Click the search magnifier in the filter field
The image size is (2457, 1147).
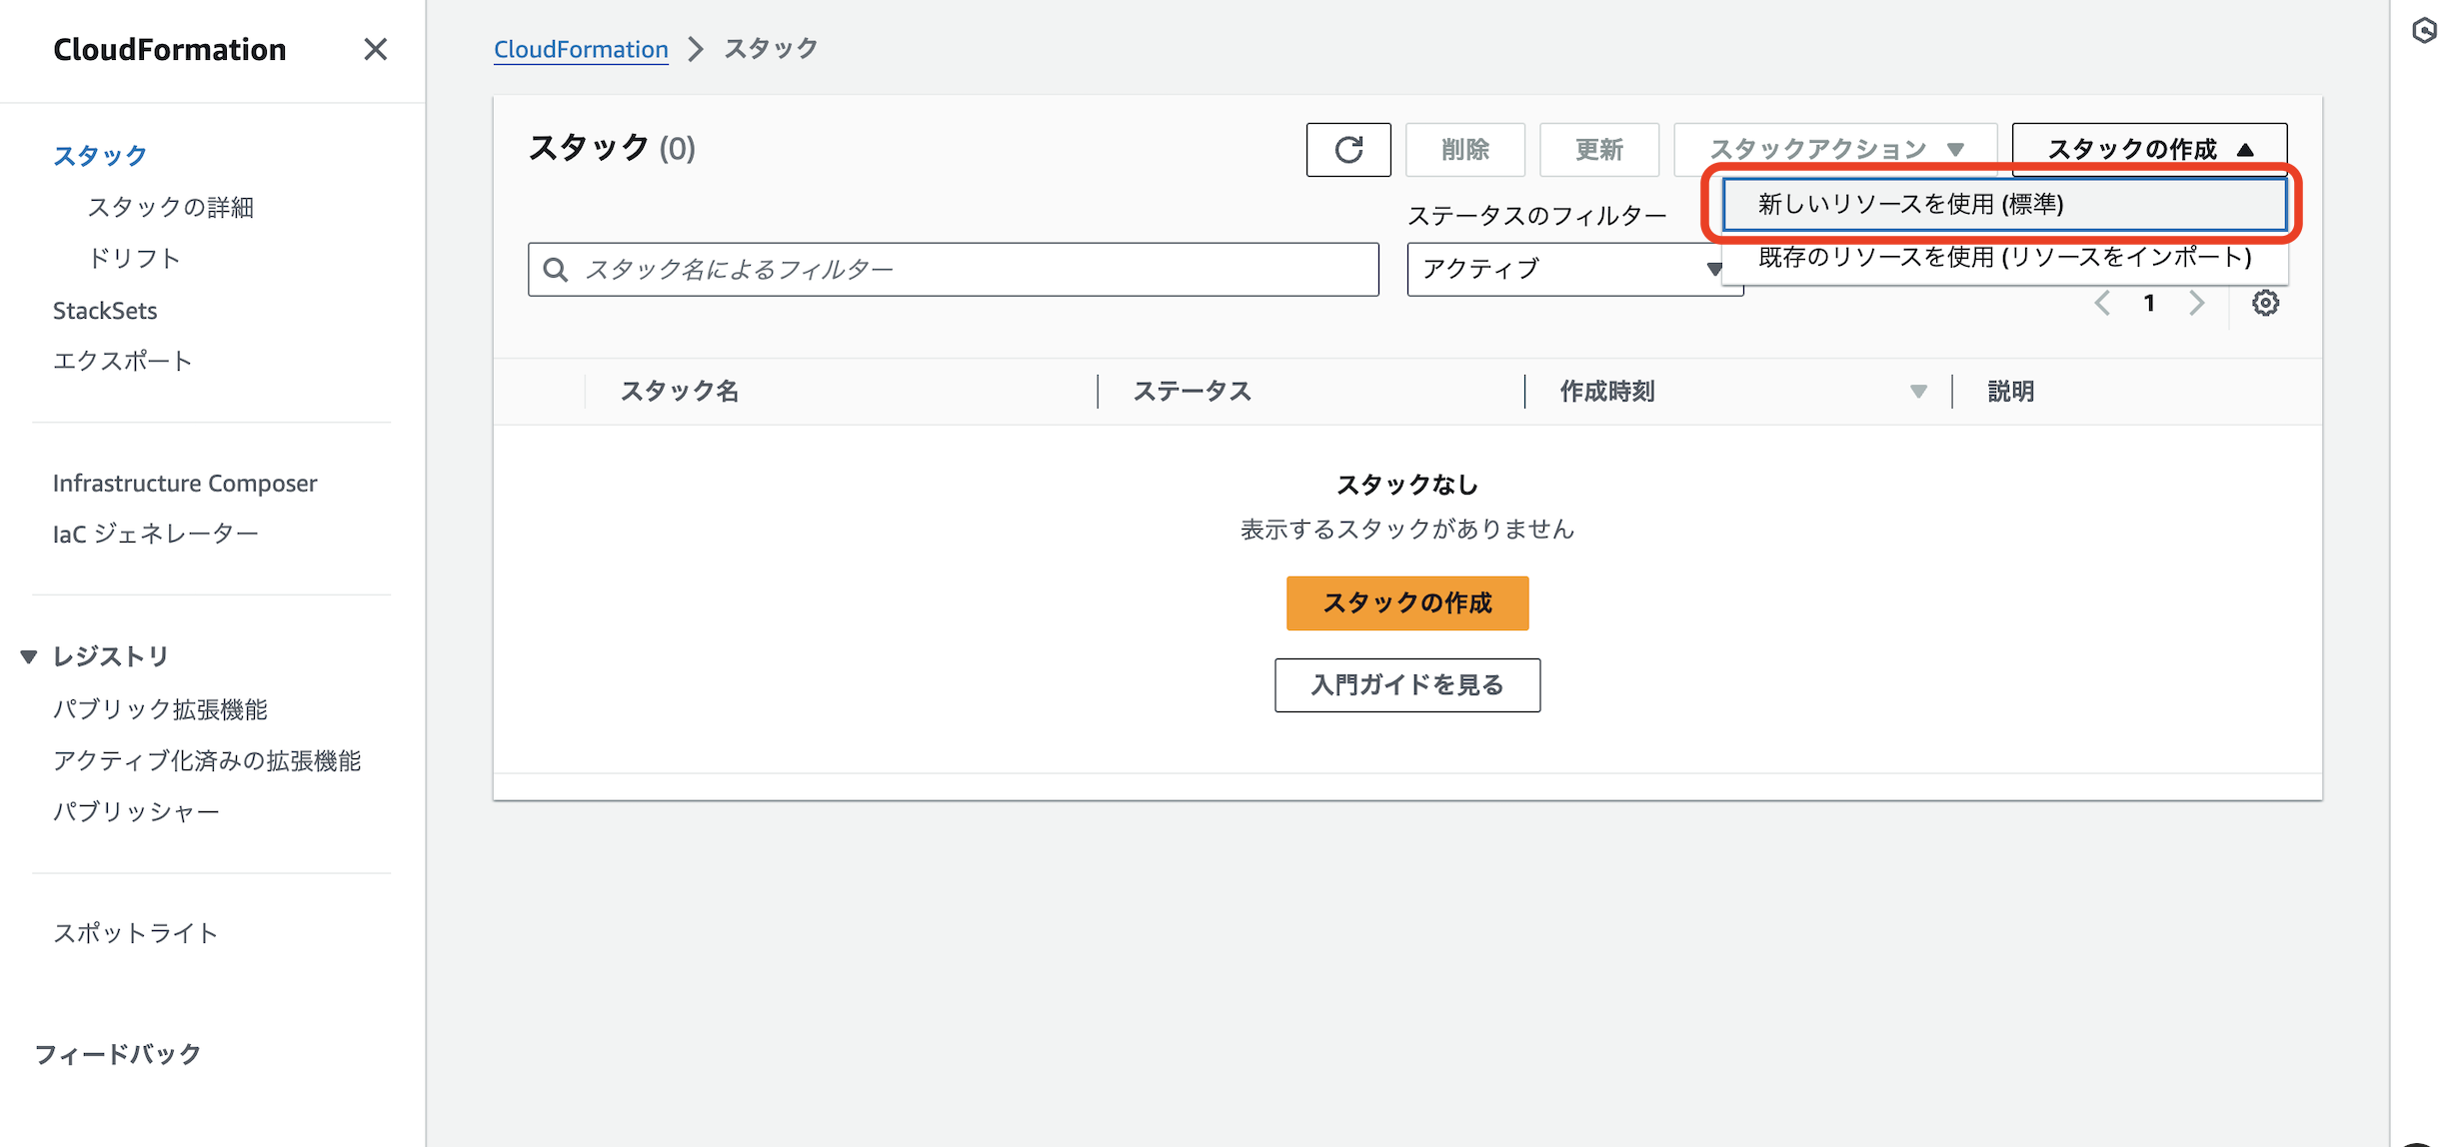click(557, 269)
